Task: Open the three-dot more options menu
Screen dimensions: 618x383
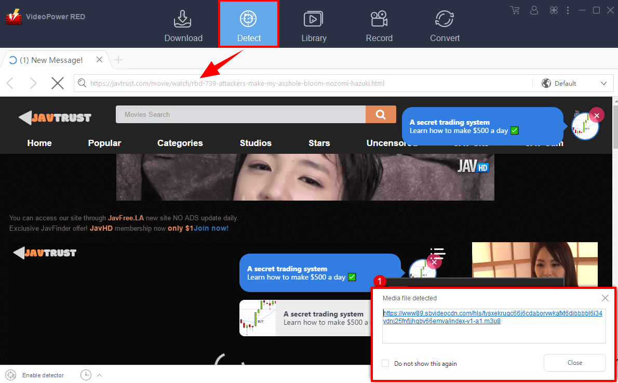Action: coord(568,10)
